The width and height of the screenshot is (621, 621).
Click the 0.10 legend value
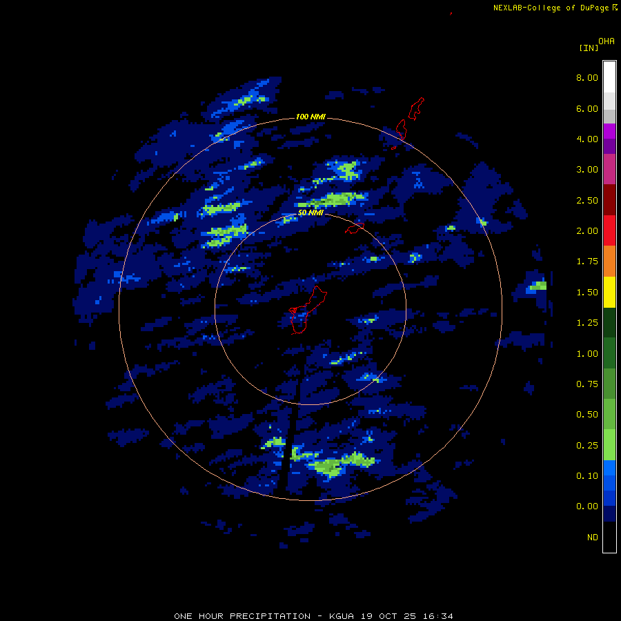587,476
